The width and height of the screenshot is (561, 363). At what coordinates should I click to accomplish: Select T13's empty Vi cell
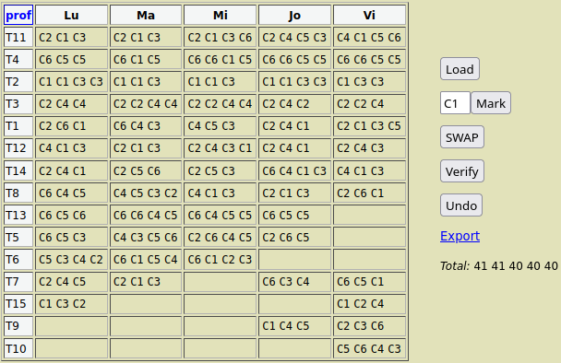coord(369,215)
